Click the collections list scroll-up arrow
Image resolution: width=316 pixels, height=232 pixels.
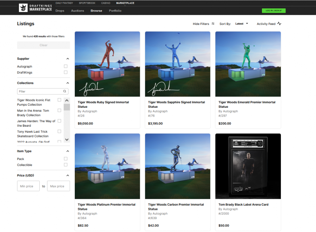(x=67, y=100)
